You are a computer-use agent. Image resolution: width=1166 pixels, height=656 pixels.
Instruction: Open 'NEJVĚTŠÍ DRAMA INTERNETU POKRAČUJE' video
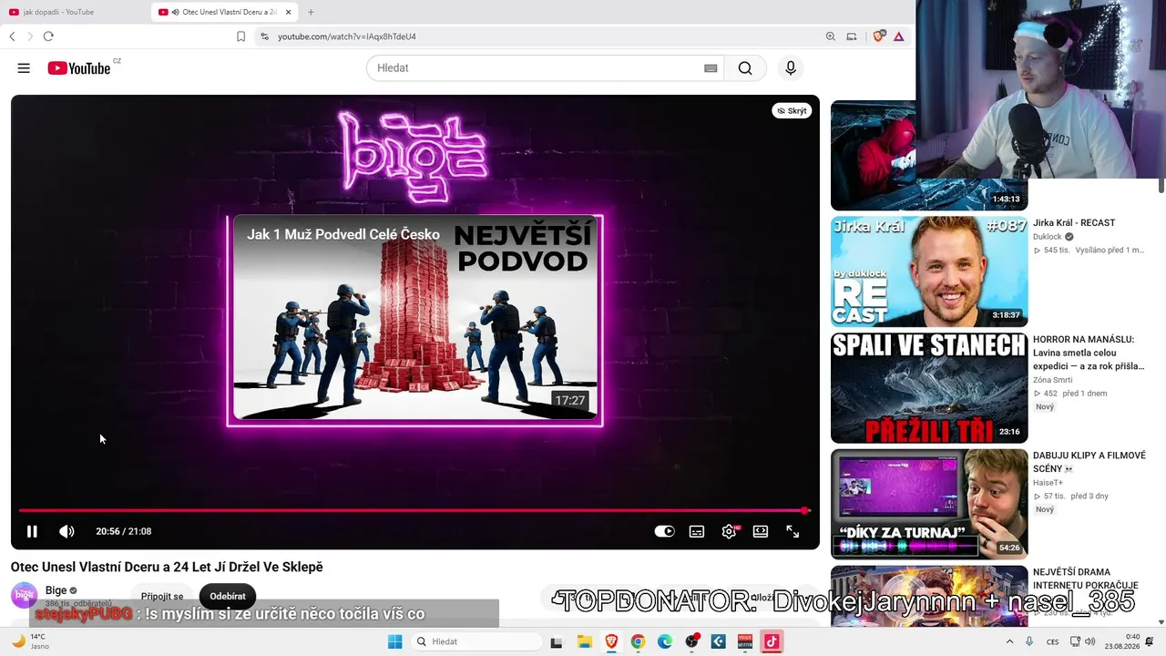tap(1086, 579)
